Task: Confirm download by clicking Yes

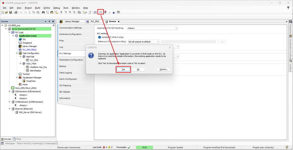Action: (123, 69)
